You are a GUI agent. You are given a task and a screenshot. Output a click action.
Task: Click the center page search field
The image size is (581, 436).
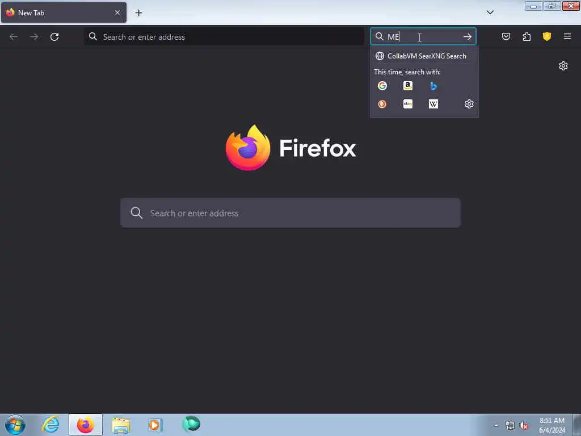tap(290, 213)
